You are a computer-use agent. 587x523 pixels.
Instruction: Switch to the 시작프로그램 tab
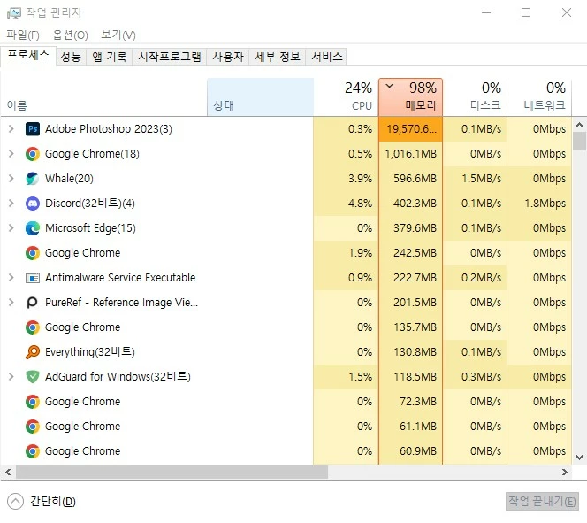pos(170,57)
